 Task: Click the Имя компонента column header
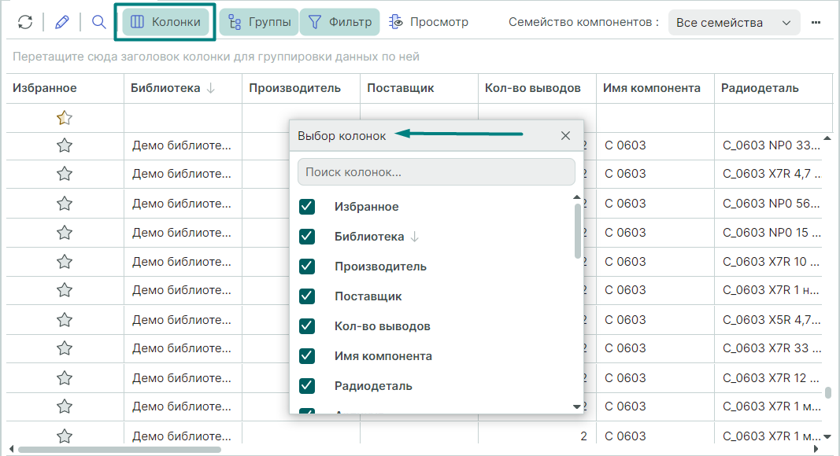pyautogui.click(x=651, y=88)
